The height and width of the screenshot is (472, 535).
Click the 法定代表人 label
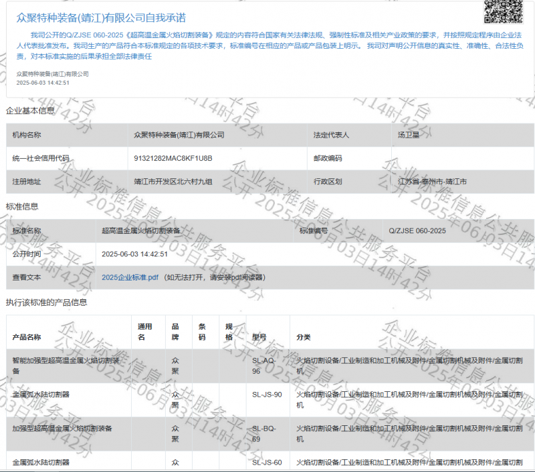point(331,135)
